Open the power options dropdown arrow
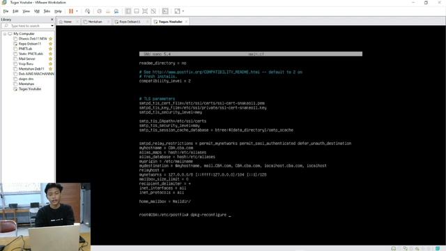The height and width of the screenshot is (251, 446). (77, 11)
